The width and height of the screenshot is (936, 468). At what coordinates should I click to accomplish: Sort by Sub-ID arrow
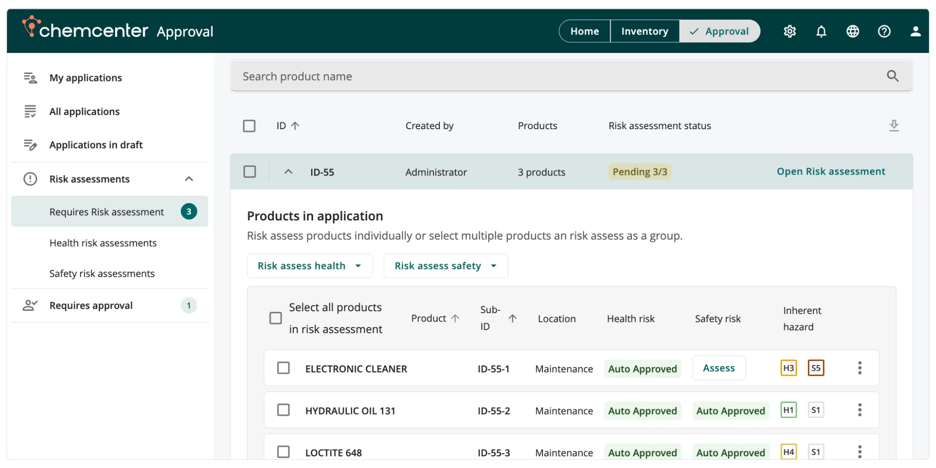point(512,318)
